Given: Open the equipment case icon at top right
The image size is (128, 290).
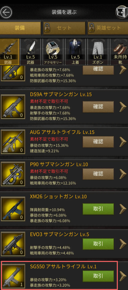Looking at the screenshot, I should coord(122,12).
